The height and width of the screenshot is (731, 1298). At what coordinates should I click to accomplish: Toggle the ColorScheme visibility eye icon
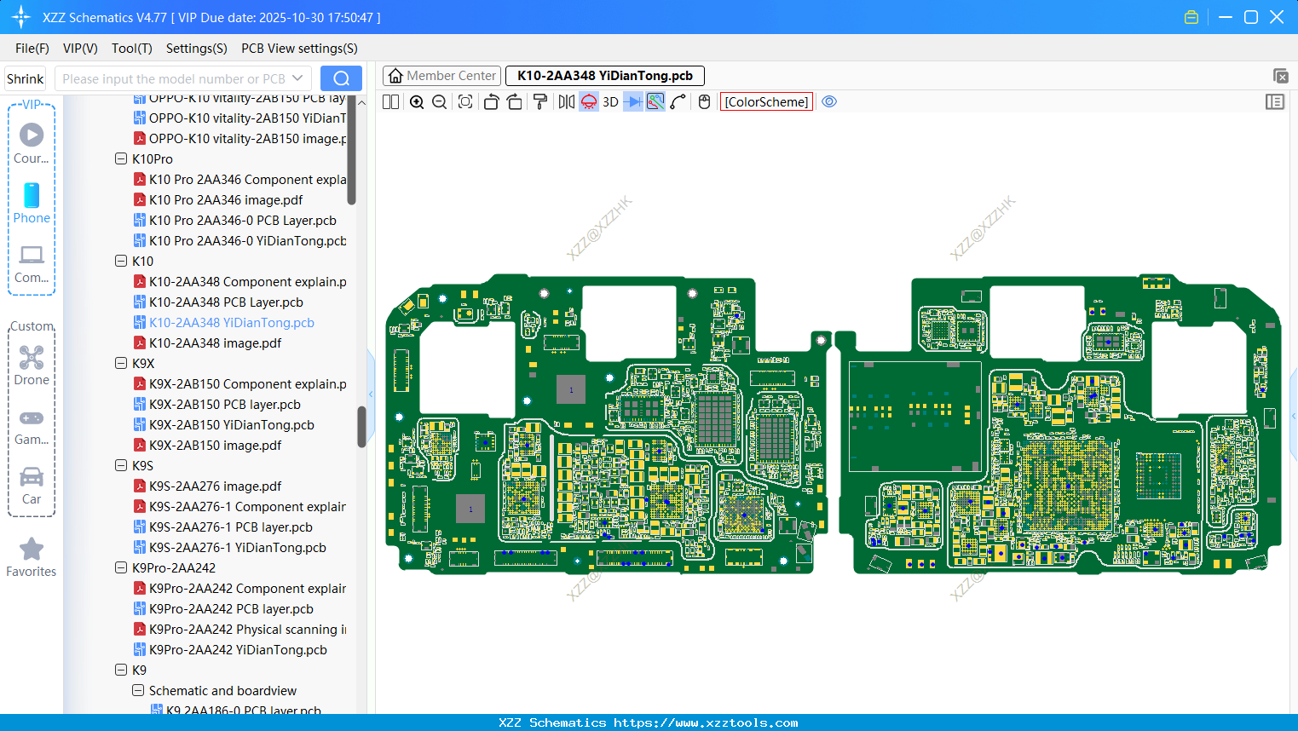(x=829, y=101)
